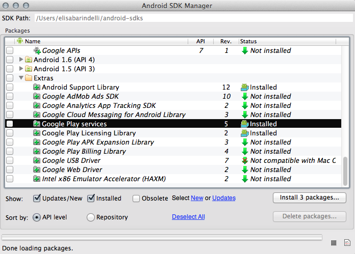Enable the Obsolete show checkbox
Screen dimensions: 355x254
coord(136,199)
